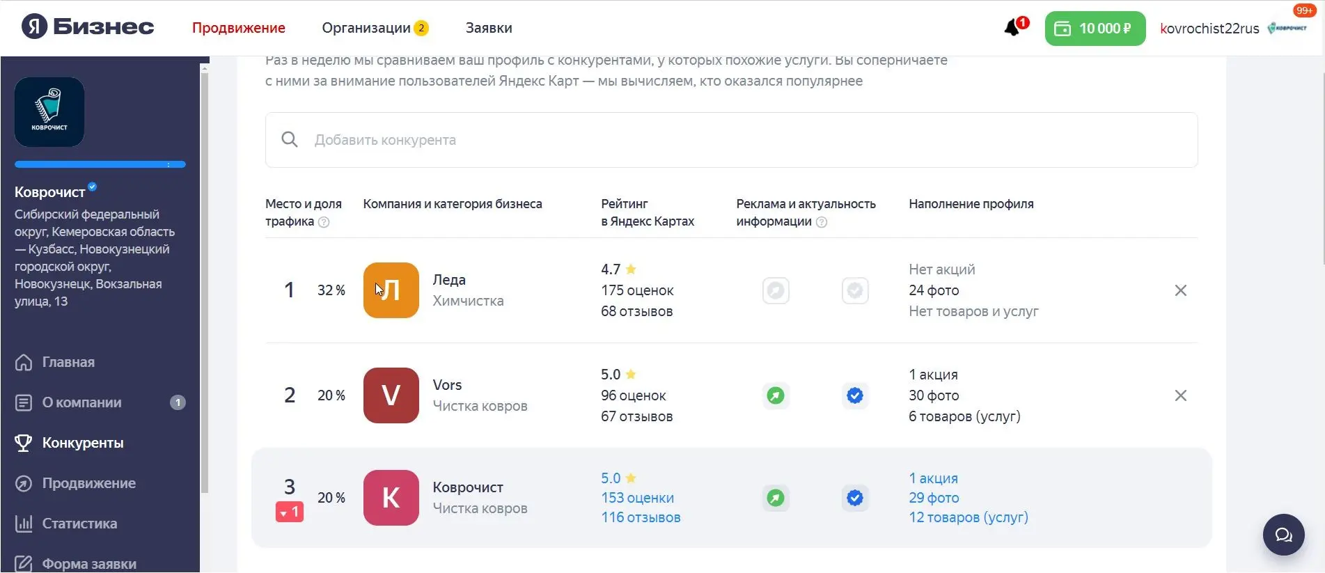Open 116 отзывов link

641,517
